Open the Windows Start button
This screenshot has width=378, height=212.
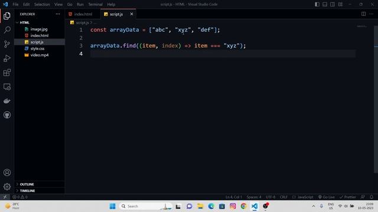pos(112,206)
